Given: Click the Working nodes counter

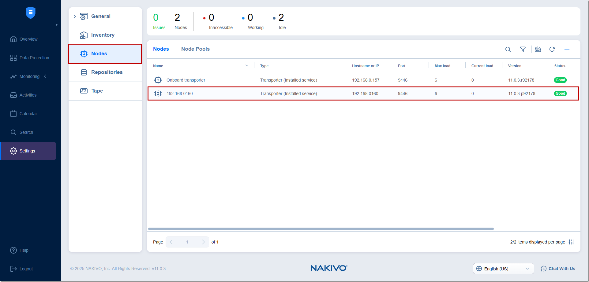Looking at the screenshot, I should [x=253, y=21].
